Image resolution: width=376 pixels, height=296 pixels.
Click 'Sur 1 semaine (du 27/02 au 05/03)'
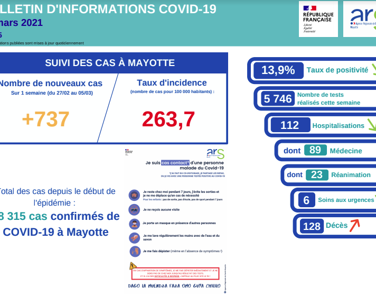pyautogui.click(x=52, y=93)
